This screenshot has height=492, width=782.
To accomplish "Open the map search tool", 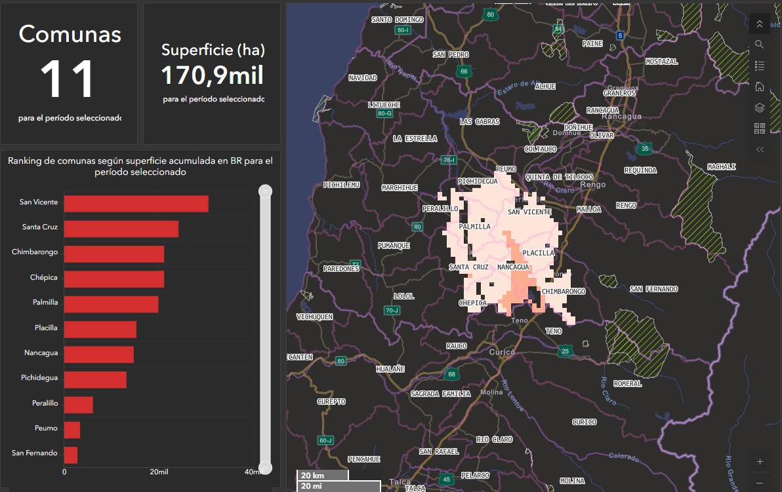I will pyautogui.click(x=759, y=45).
